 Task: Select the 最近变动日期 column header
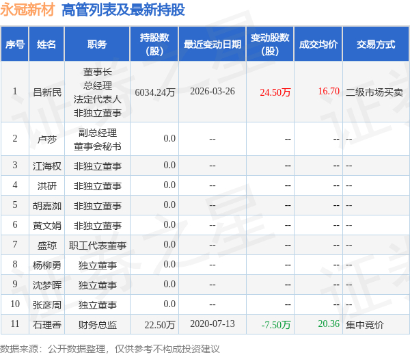coord(213,44)
